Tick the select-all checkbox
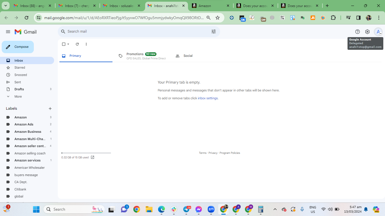 [x=64, y=44]
